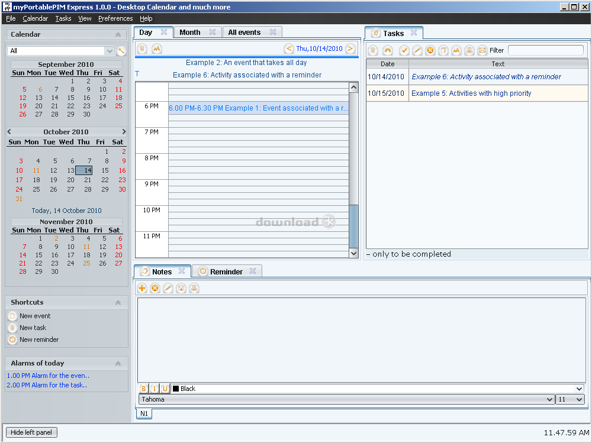Close the Month tab

pos(213,32)
